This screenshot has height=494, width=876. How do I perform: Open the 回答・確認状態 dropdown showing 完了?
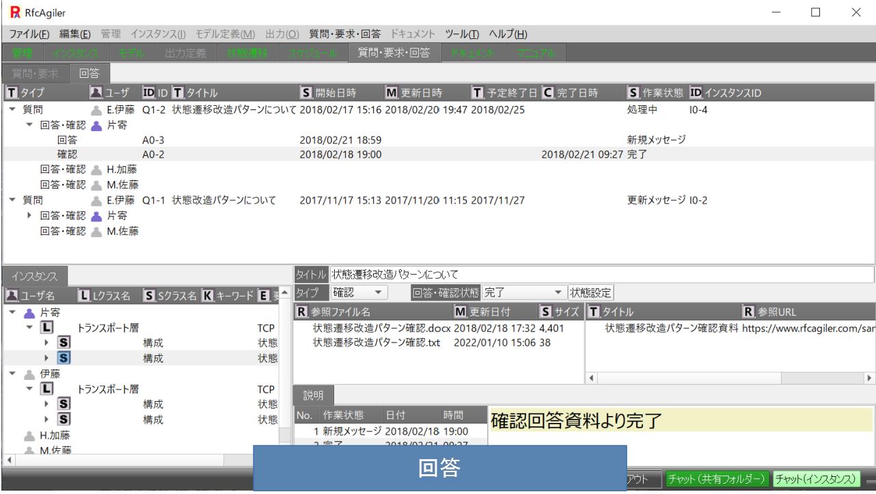524,292
